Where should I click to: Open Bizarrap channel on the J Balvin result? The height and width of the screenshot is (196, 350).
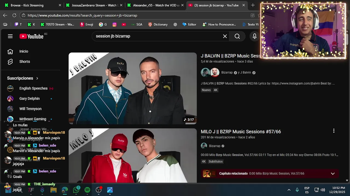pos(227,73)
